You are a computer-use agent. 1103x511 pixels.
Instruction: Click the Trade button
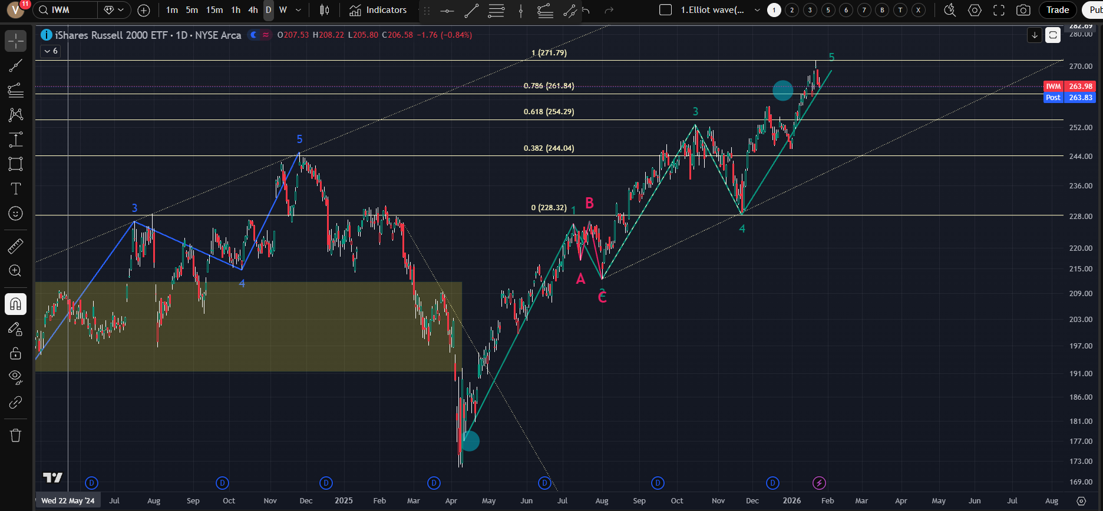pos(1058,10)
